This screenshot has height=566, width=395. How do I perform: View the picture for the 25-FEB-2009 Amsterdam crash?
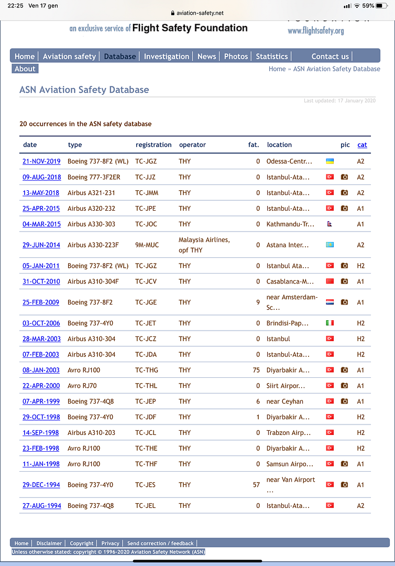345,302
